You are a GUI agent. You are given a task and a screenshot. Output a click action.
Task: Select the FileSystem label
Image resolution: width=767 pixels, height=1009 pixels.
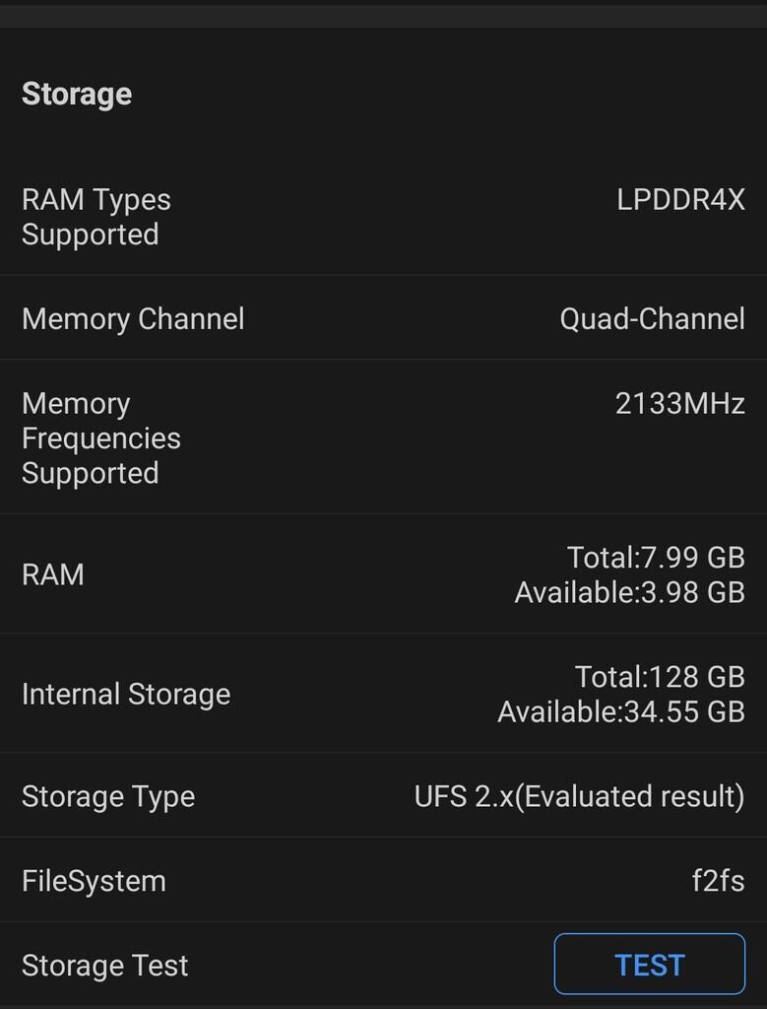[x=94, y=881]
